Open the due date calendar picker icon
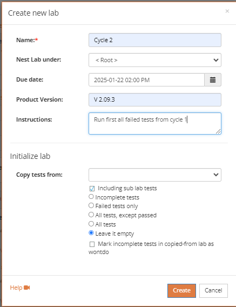 tap(213, 80)
